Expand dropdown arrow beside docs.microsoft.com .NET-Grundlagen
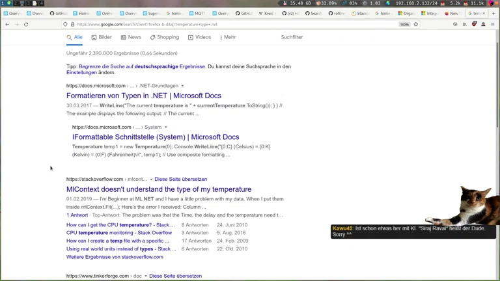Image resolution: width=500 pixels, height=281 pixels. coord(182,86)
